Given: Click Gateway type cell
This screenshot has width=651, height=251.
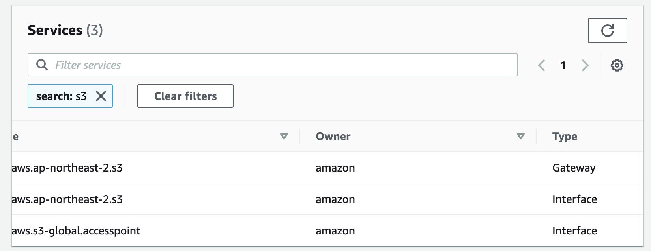Looking at the screenshot, I should (574, 168).
